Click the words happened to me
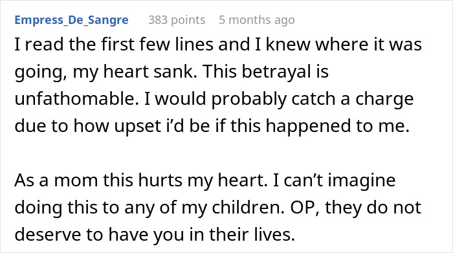This screenshot has width=453, height=253. click(x=337, y=126)
